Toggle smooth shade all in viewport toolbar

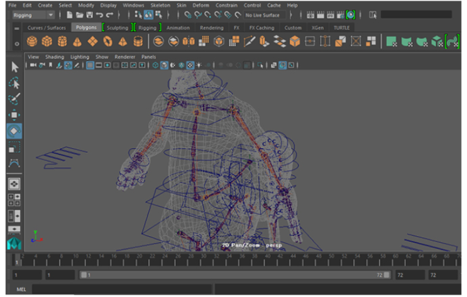coord(164,65)
